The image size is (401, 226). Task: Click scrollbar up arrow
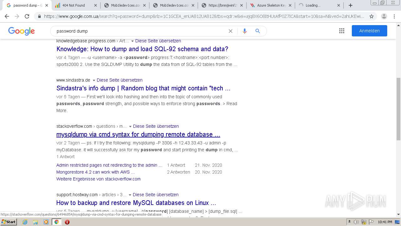(x=398, y=25)
